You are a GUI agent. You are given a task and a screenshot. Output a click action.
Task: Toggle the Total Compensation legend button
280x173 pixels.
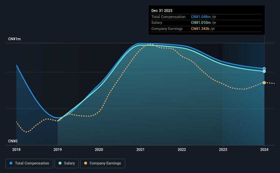pyautogui.click(x=29, y=163)
